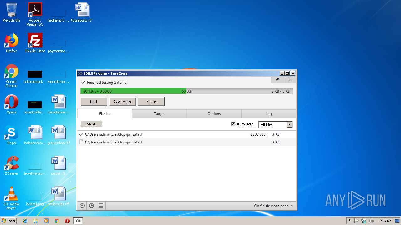
Task: Expand the On finish: close panel dropdown
Action: [x=274, y=206]
